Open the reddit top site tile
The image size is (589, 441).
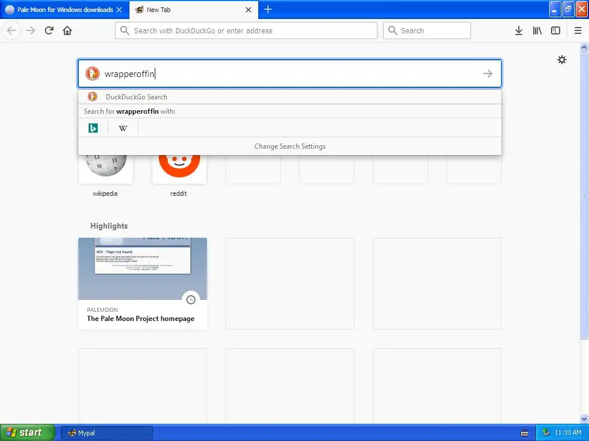[179, 169]
